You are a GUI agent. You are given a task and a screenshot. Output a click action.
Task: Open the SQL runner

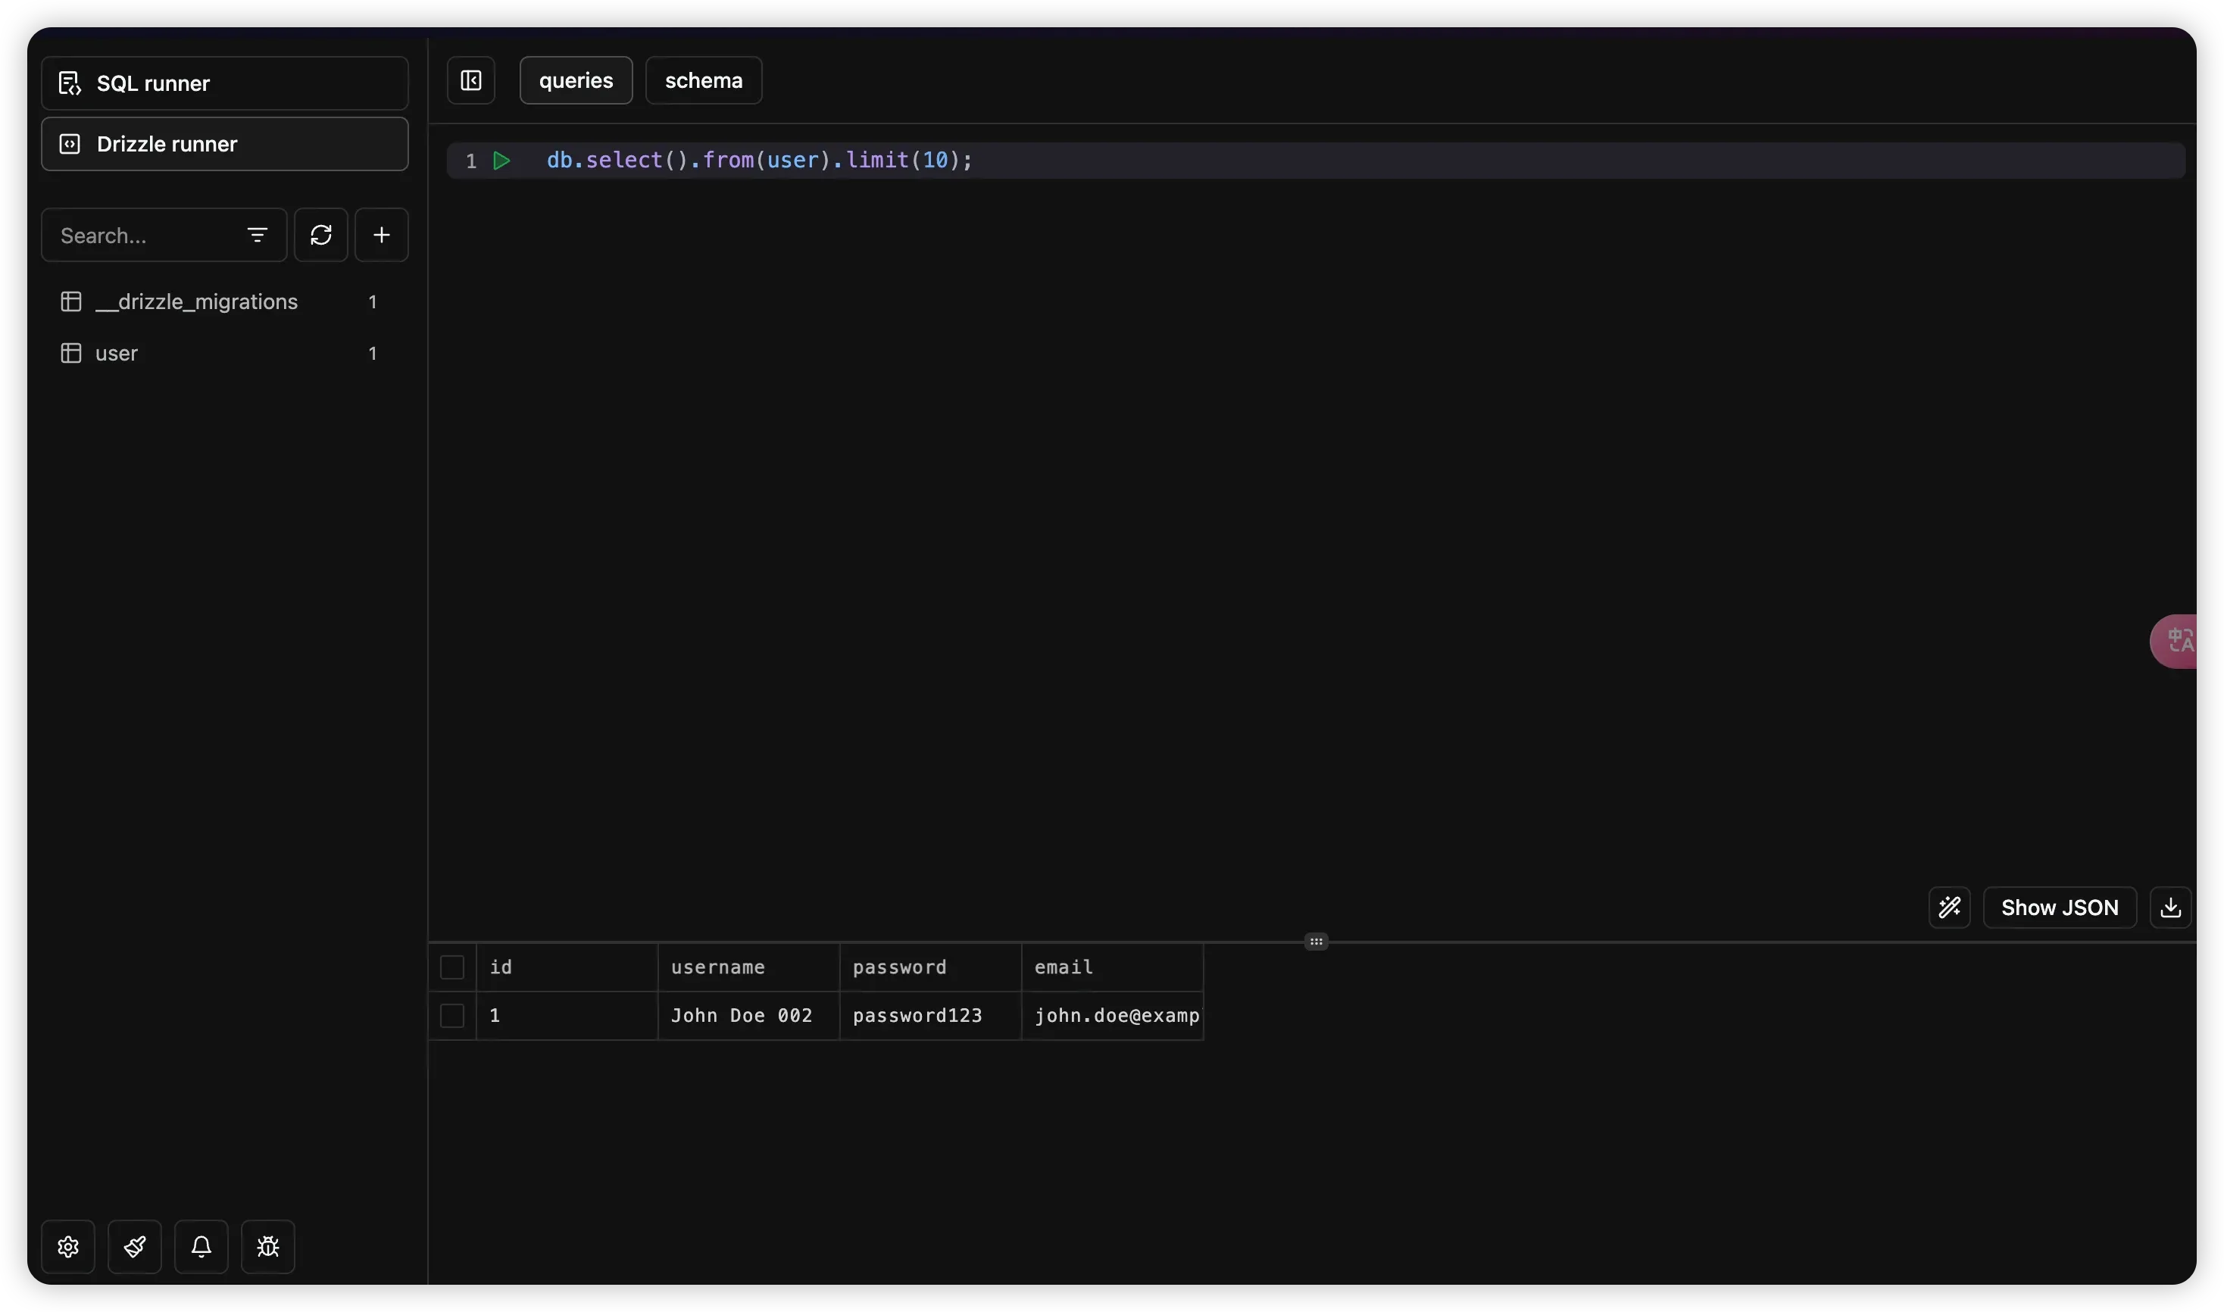tap(224, 84)
